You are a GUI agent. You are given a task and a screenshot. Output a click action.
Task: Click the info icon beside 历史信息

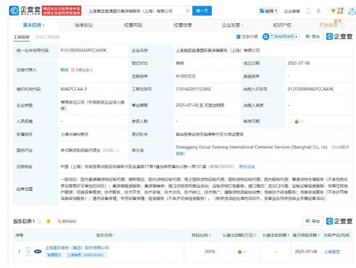(x=342, y=25)
